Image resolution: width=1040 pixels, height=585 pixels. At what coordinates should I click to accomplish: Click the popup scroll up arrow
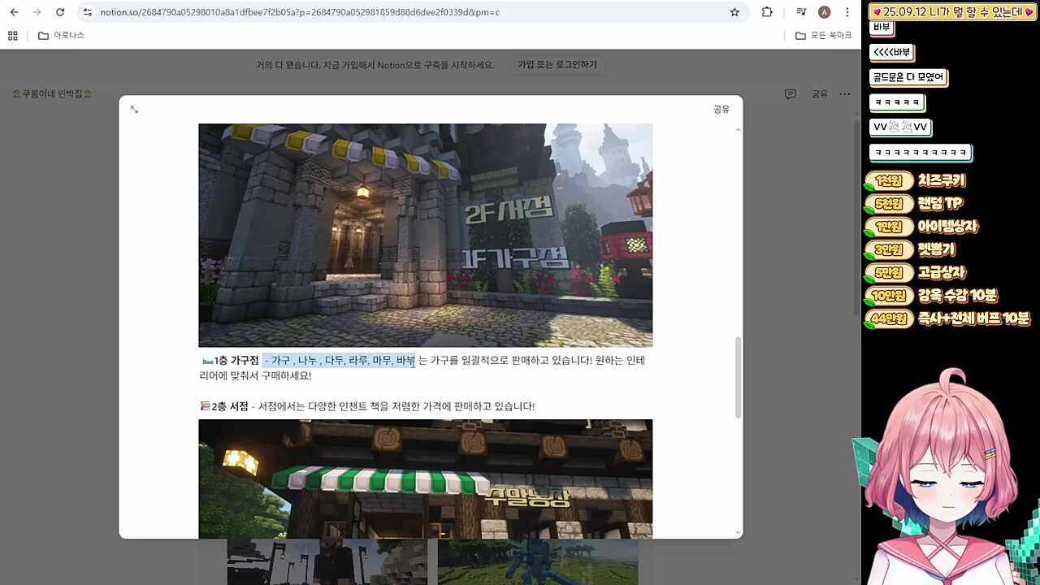click(738, 129)
